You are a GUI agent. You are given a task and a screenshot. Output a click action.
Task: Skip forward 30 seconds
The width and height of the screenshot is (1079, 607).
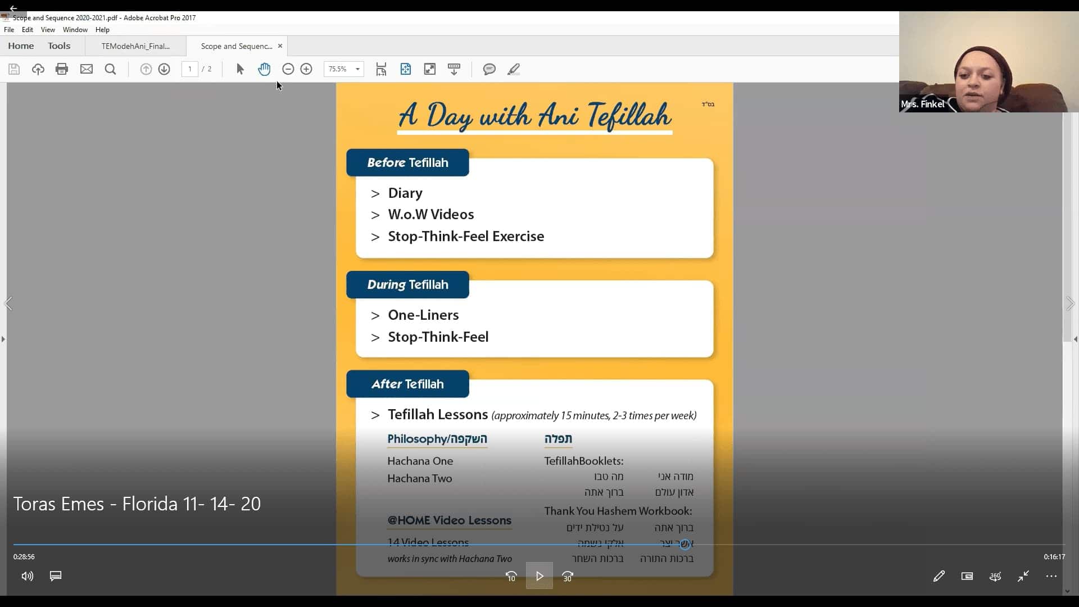[x=568, y=576]
